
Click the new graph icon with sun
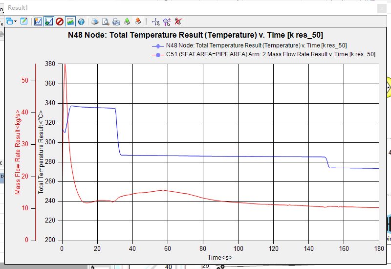point(38,22)
